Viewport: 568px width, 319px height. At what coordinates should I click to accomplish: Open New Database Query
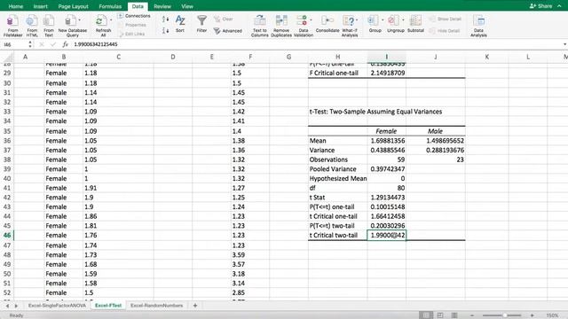72,26
